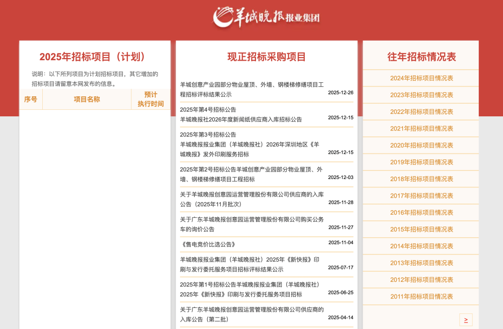Open the 购买公务车的询价公告
The width and height of the screenshot is (503, 329).
[x=250, y=224]
